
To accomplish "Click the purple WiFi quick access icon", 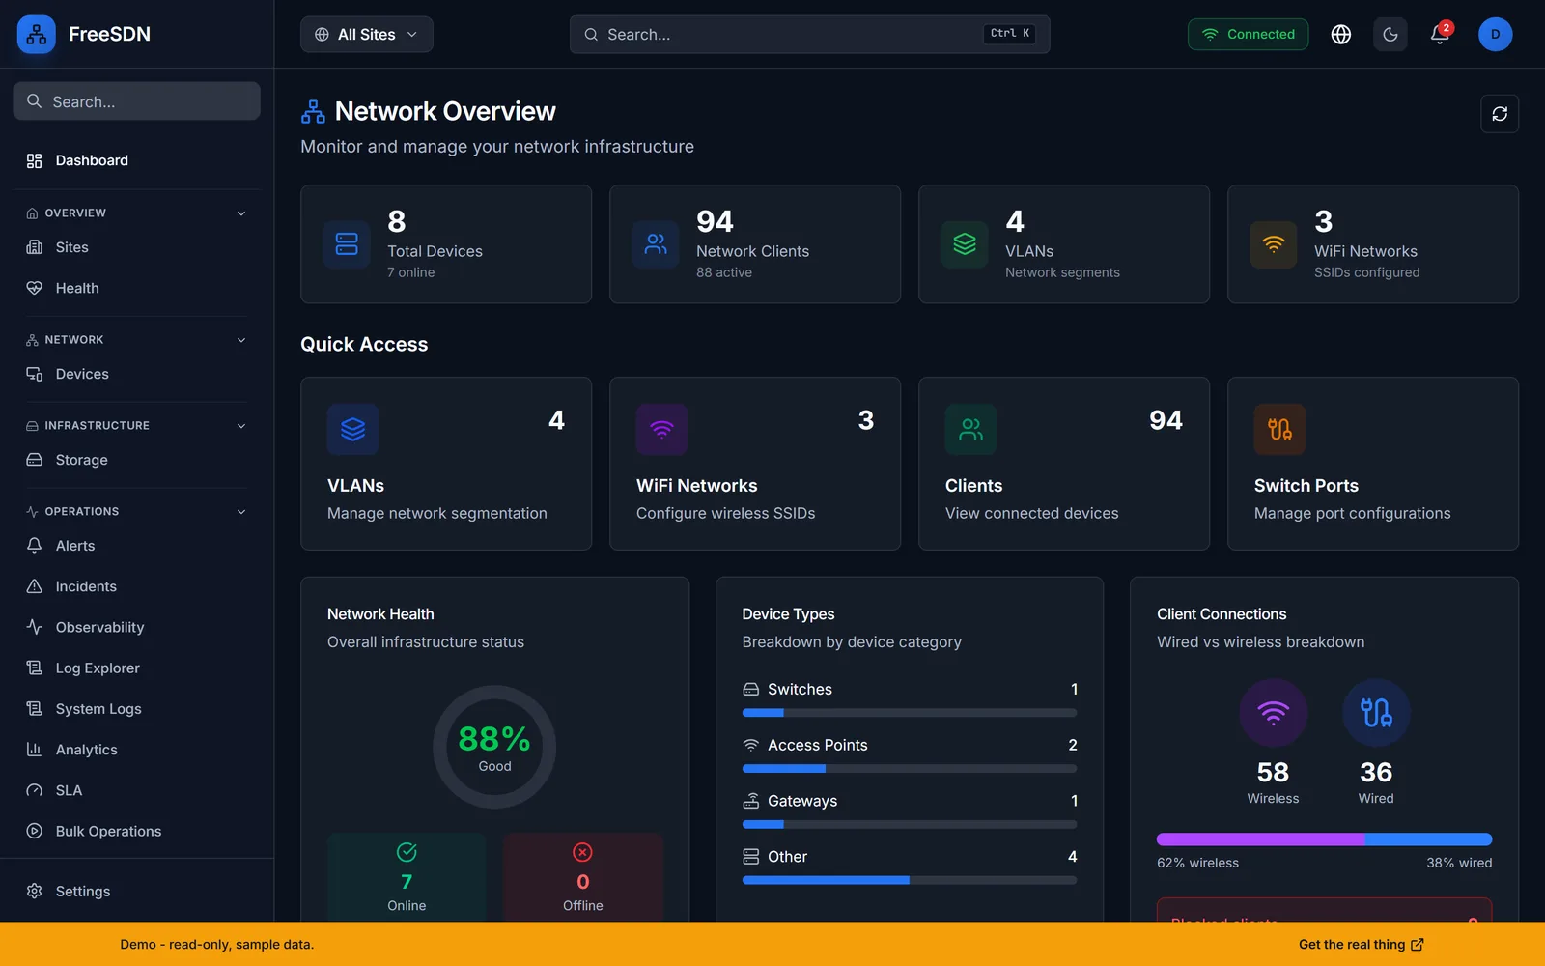I will click(661, 429).
